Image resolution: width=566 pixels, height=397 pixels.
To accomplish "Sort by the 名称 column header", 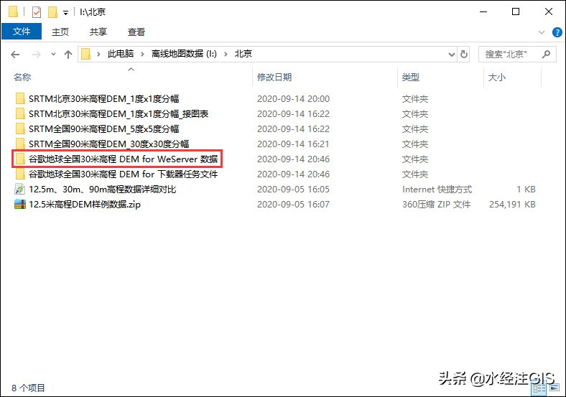I will click(x=22, y=78).
